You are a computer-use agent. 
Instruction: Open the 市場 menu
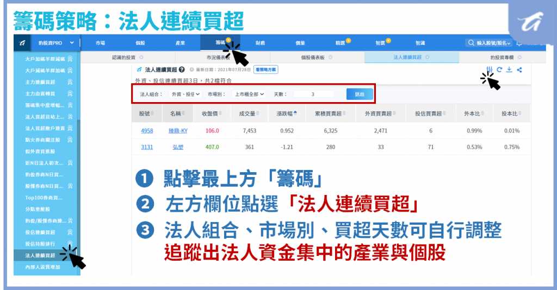[x=101, y=43]
